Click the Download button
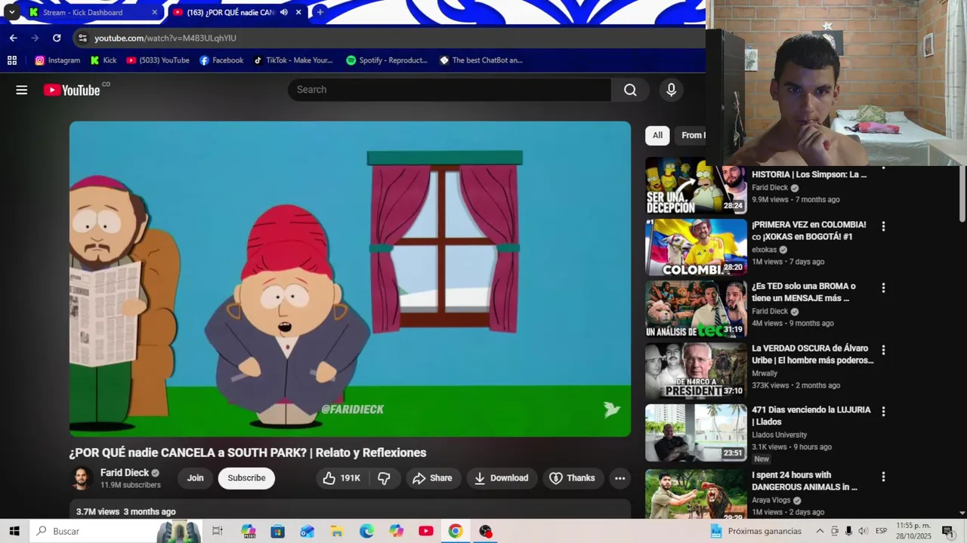Screen dimensions: 967x543 tap(502, 478)
